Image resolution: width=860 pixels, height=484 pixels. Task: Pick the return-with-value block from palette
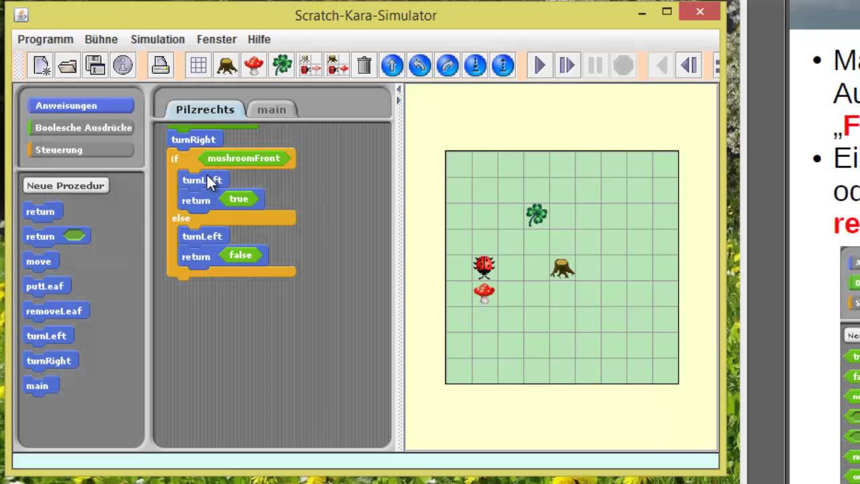click(x=56, y=237)
